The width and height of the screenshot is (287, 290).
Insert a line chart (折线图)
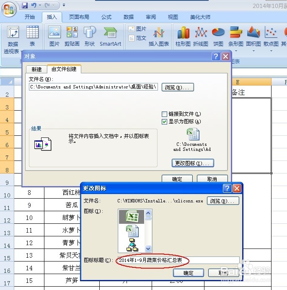click(x=201, y=36)
